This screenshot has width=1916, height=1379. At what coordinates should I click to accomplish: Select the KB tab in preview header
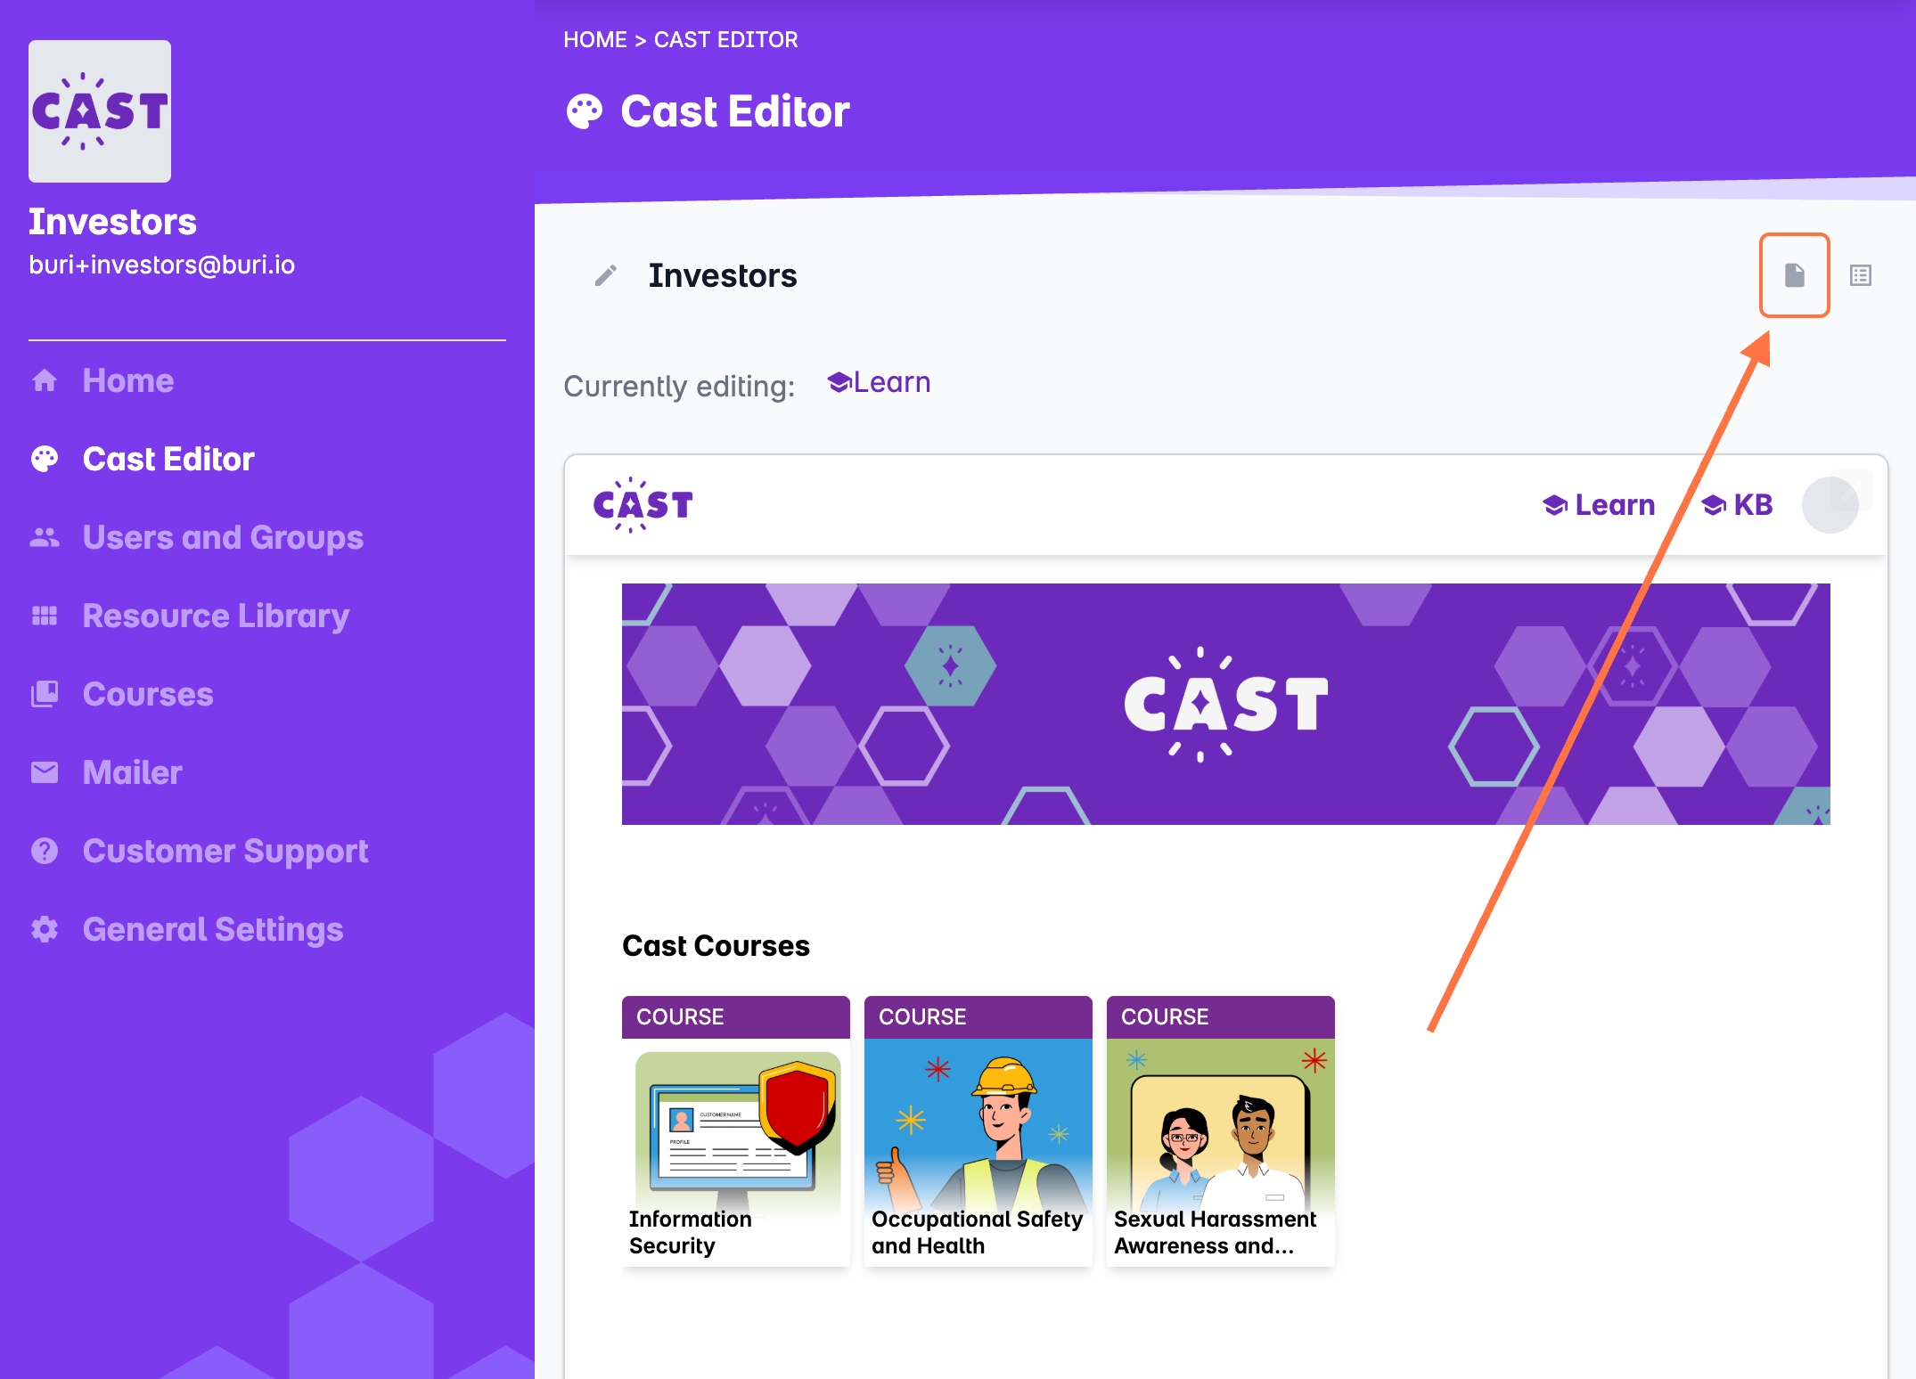1738,505
